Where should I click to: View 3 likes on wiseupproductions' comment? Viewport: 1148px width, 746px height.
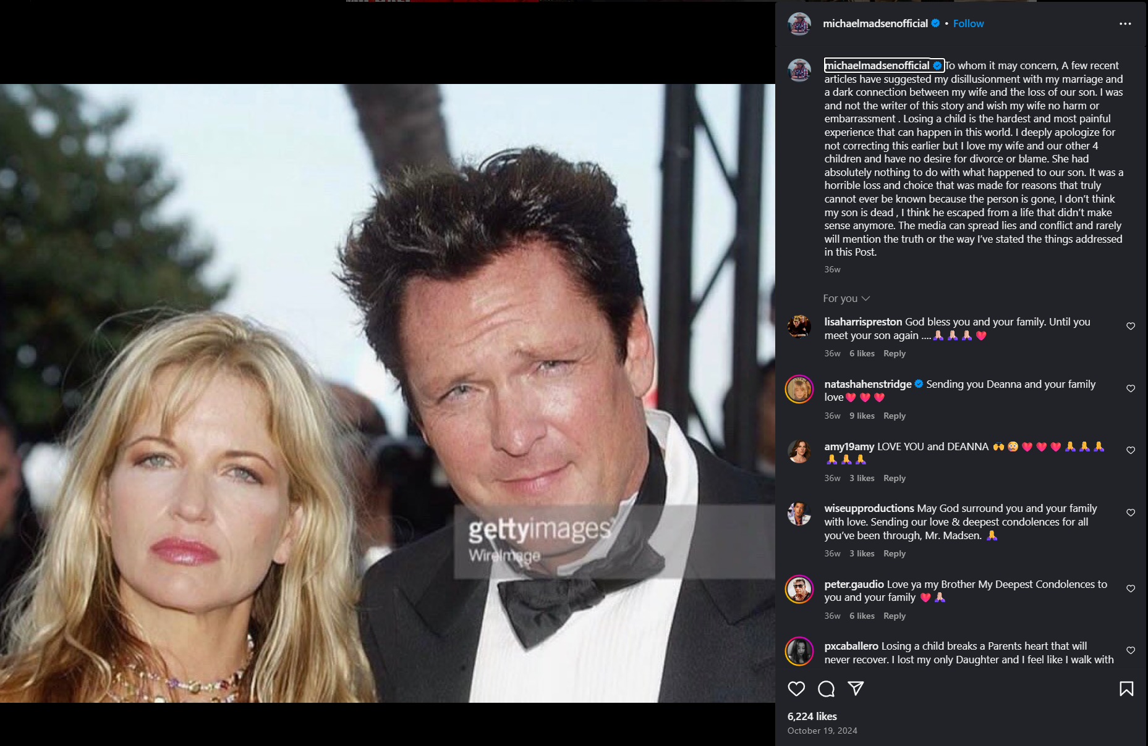(862, 553)
